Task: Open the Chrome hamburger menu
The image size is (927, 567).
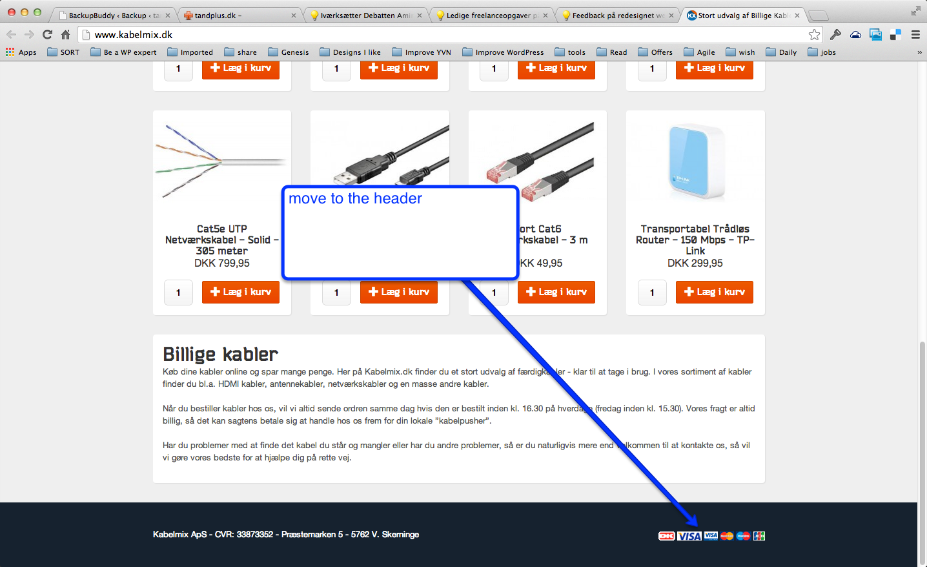Action: (915, 35)
